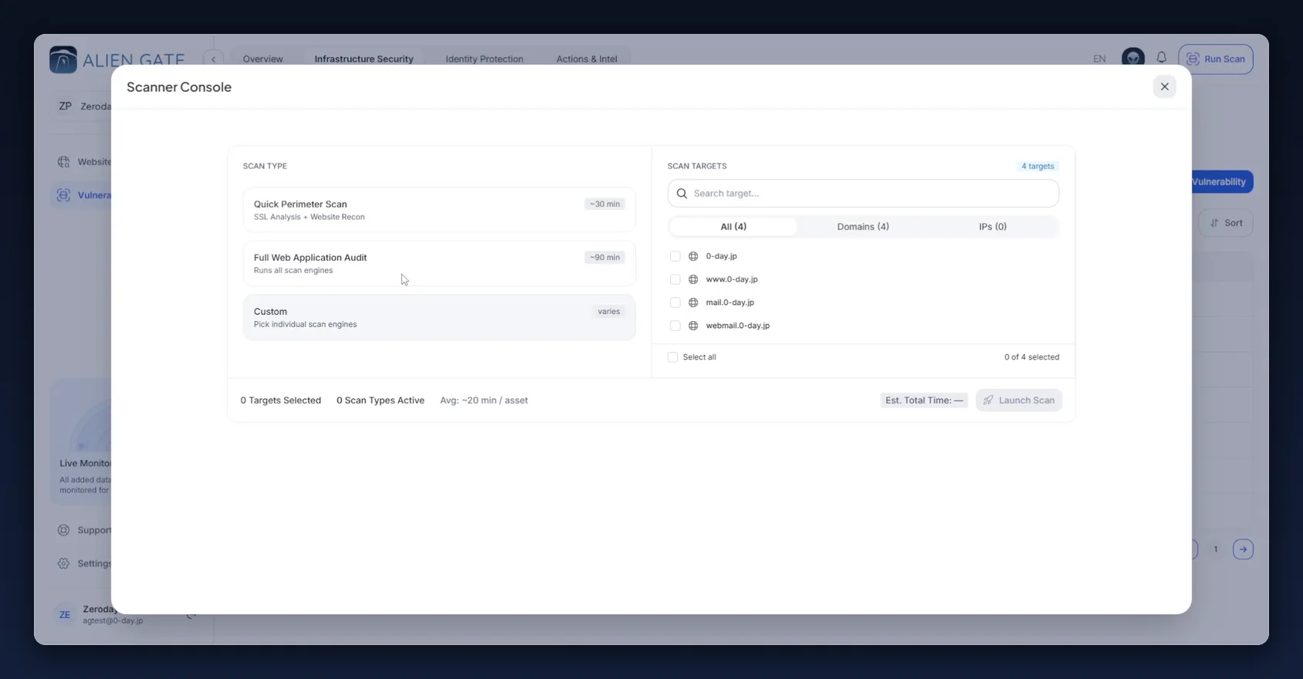Click the Vulnerability button in background

pos(1222,182)
